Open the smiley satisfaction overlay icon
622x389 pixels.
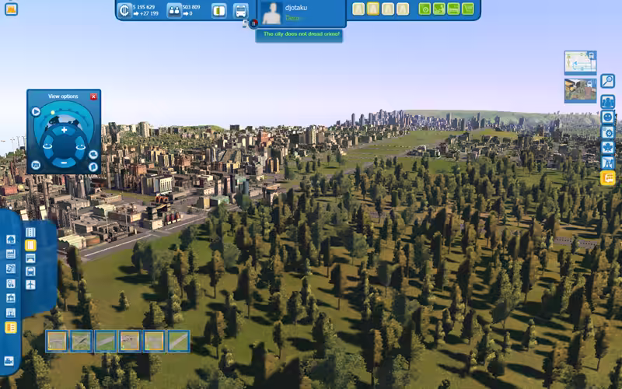608,117
